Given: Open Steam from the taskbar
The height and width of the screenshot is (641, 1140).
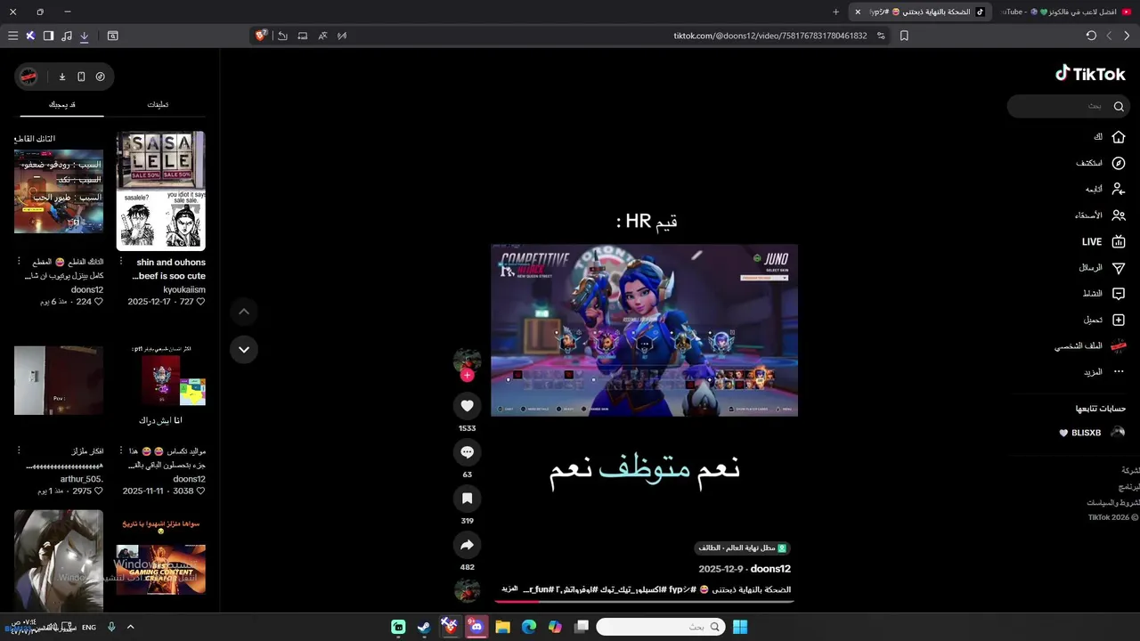Looking at the screenshot, I should tap(424, 627).
